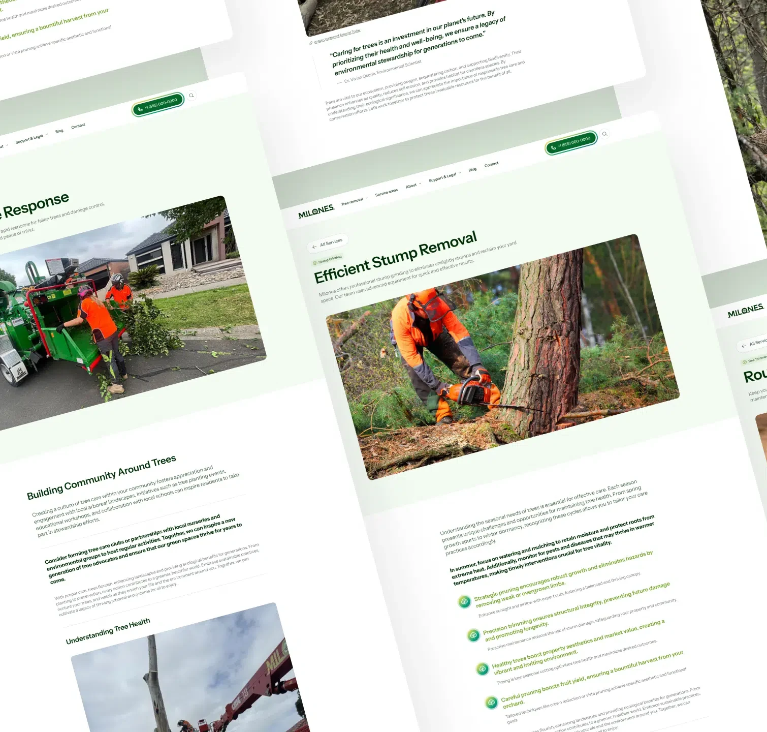
Task: Open the 'Image courtesy of Arborist Today' link
Action: click(x=337, y=36)
